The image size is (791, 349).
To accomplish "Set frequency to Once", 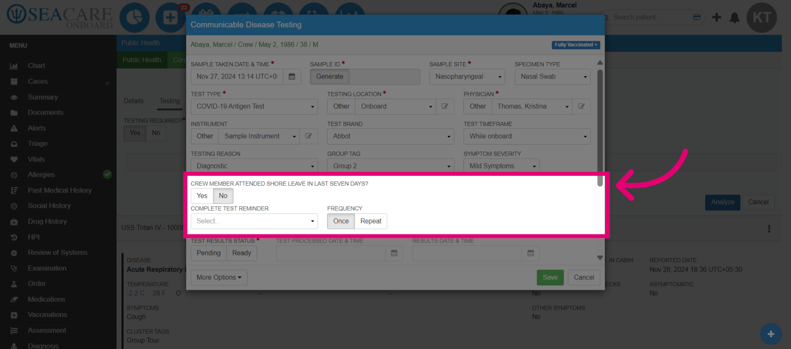I will pos(341,221).
